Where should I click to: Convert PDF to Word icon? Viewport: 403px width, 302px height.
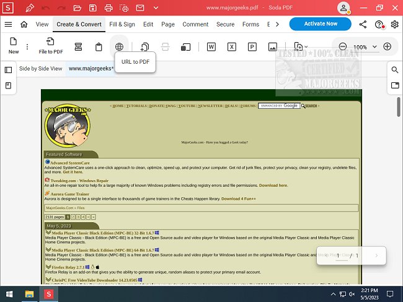(211, 46)
